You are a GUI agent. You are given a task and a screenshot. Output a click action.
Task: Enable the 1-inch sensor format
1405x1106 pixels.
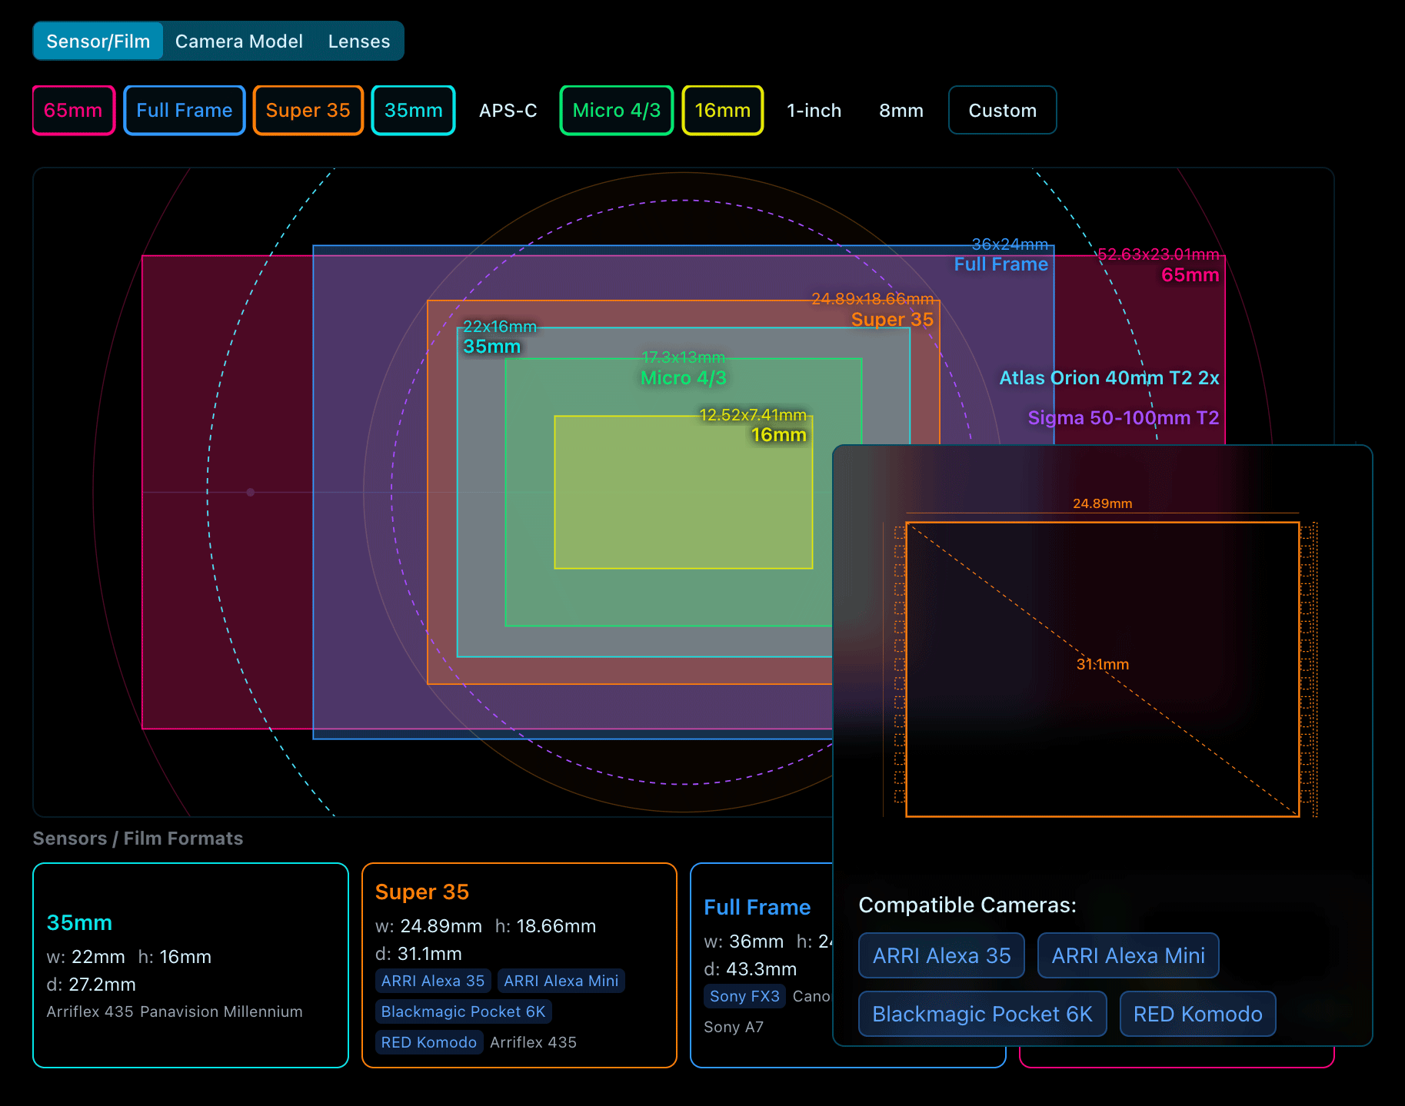814,110
